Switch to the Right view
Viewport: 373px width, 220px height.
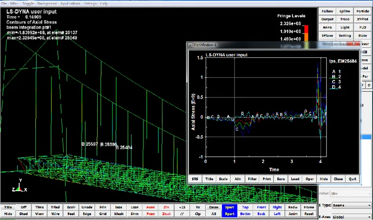click(x=277, y=207)
